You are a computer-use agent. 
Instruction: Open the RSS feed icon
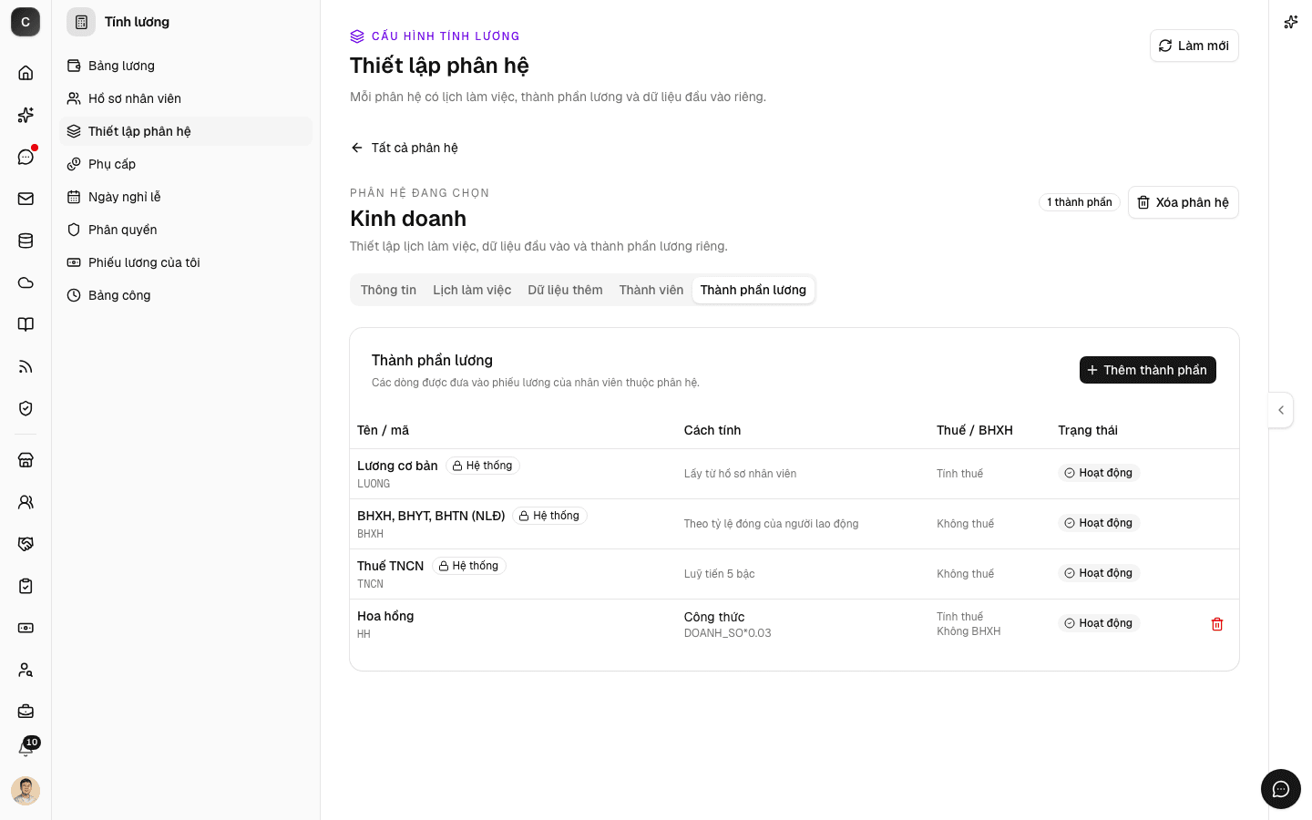tap(26, 366)
